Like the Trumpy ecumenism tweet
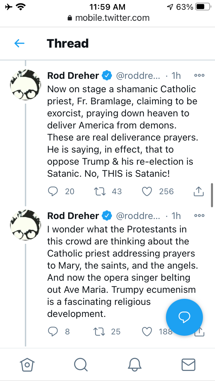Image resolution: width=215 pixels, height=381 pixels. pyautogui.click(x=147, y=331)
